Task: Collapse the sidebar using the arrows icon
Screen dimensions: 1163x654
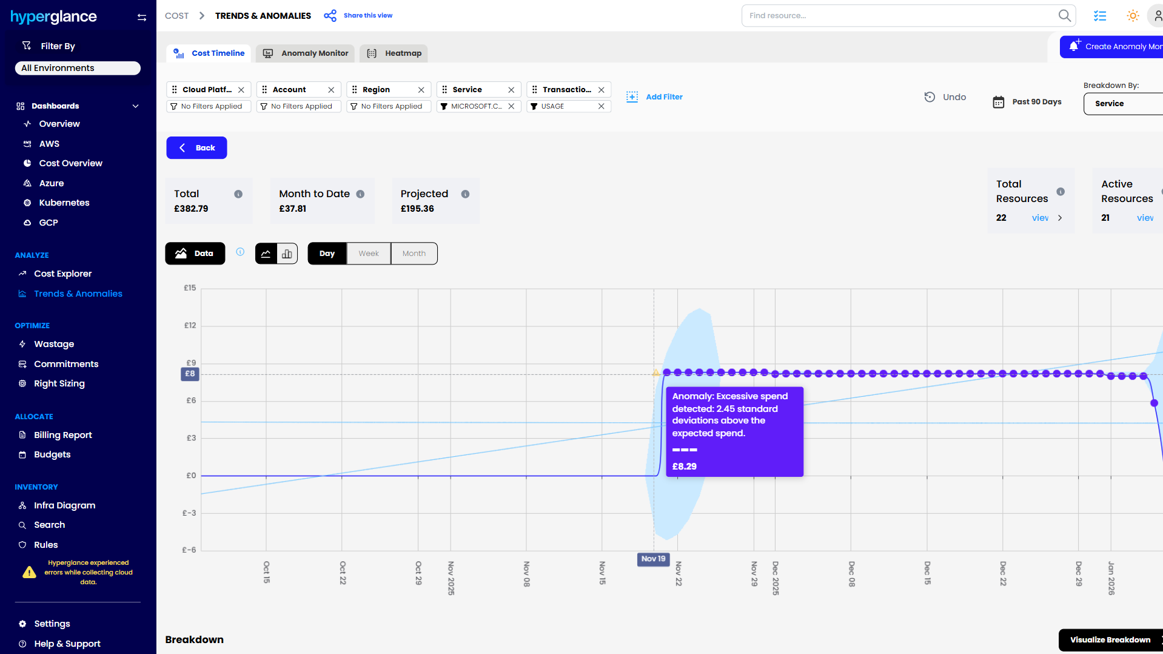Action: (142, 17)
